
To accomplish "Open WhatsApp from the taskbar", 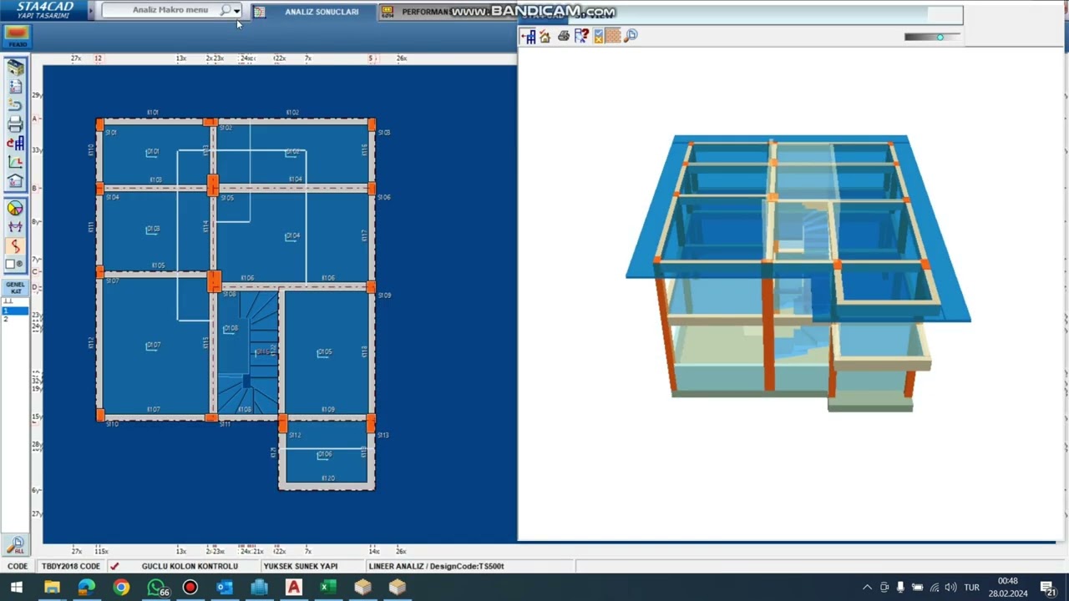I will click(x=156, y=588).
